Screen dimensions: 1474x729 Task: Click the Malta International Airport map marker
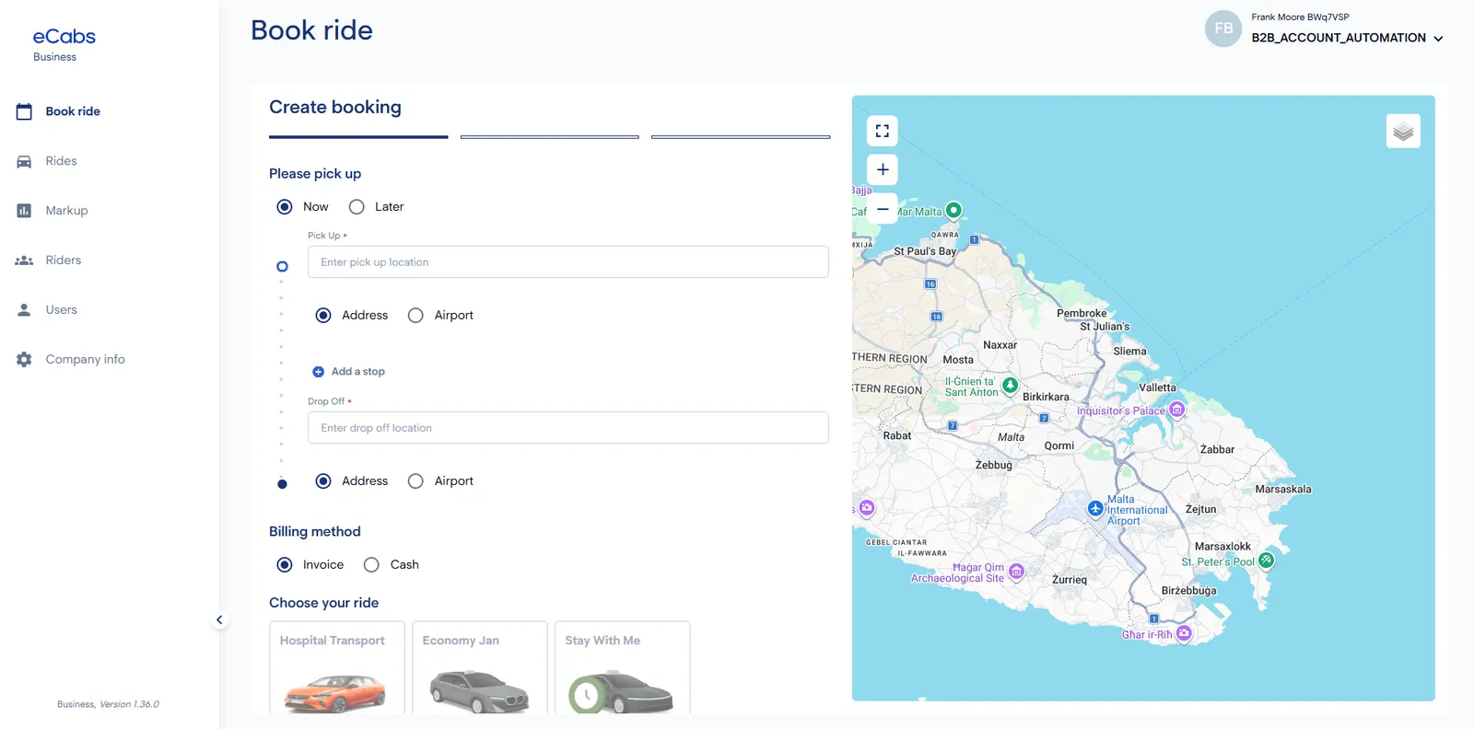click(x=1095, y=508)
